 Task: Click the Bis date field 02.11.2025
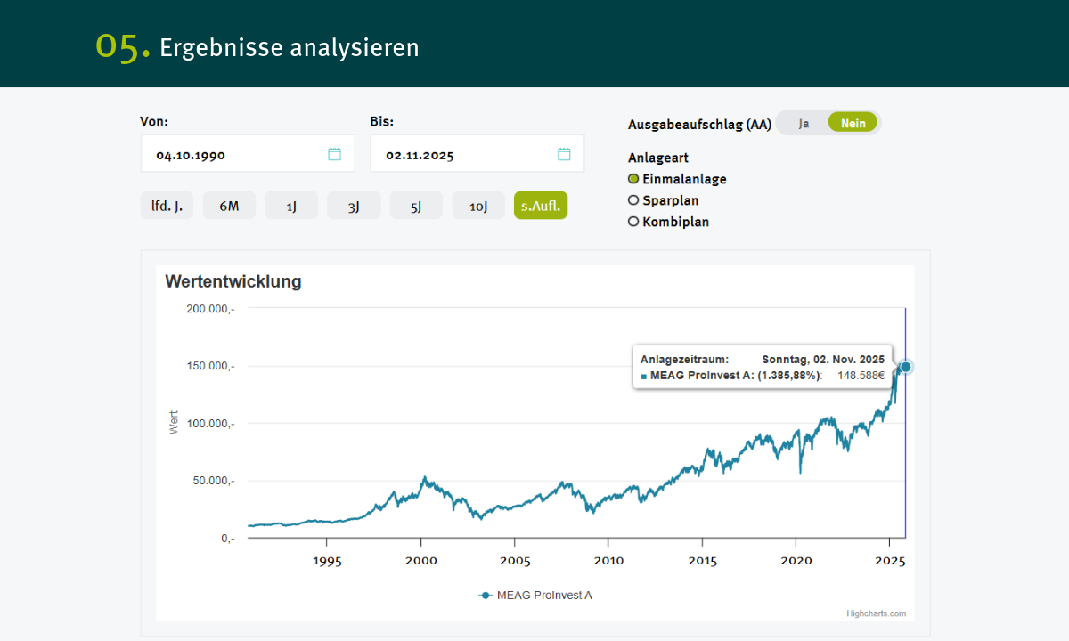pyautogui.click(x=461, y=154)
